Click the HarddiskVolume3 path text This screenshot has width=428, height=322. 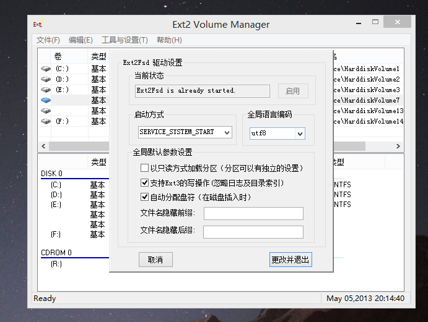pos(367,90)
